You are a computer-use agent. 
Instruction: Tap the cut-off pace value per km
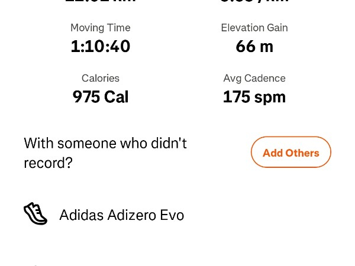tap(254, 2)
